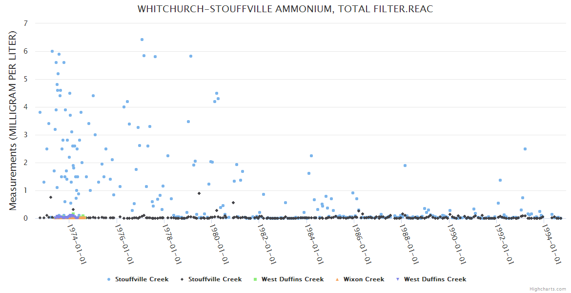Click the green square West Duffins Creek icon
This screenshot has width=571, height=293.
255,279
